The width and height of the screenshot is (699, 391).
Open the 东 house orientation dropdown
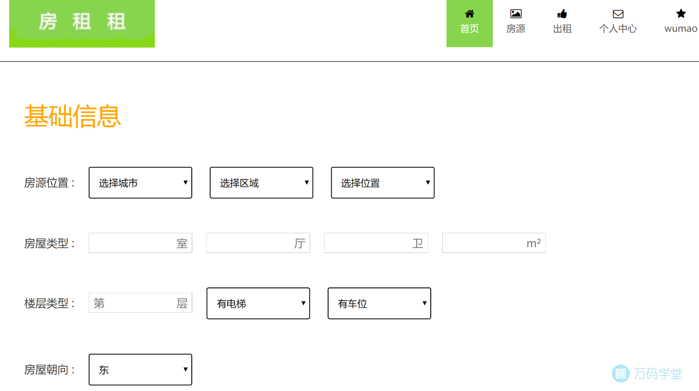[140, 370]
